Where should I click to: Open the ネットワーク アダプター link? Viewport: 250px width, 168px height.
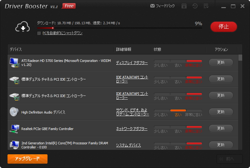pyautogui.click(x=132, y=128)
